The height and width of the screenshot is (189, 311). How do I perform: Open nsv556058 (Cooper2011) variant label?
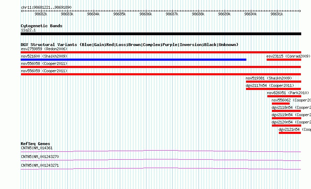point(44,63)
